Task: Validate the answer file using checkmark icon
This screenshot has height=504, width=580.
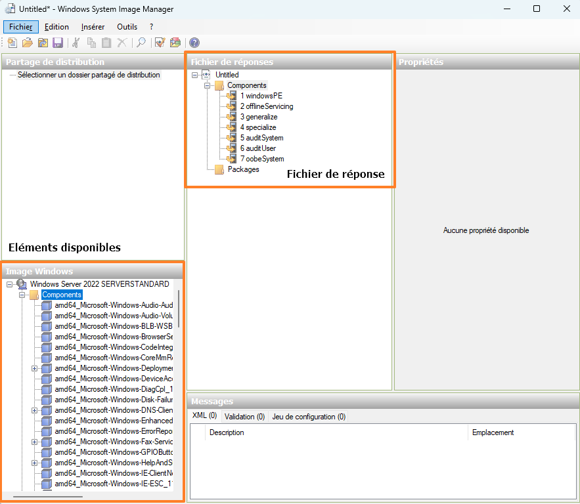Action: (x=159, y=42)
